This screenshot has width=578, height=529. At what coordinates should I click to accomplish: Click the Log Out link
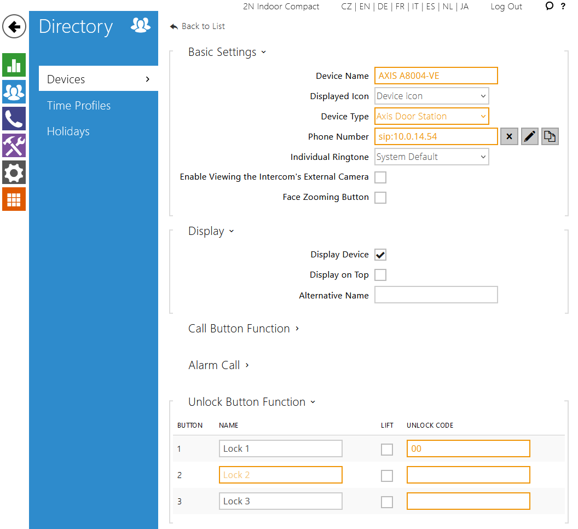506,6
